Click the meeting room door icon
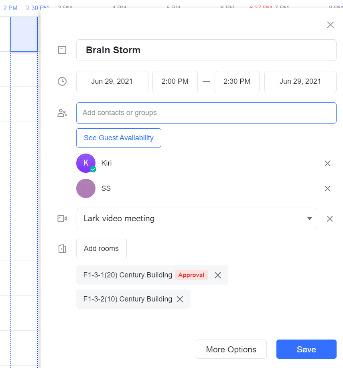The width and height of the screenshot is (343, 368). (62, 249)
